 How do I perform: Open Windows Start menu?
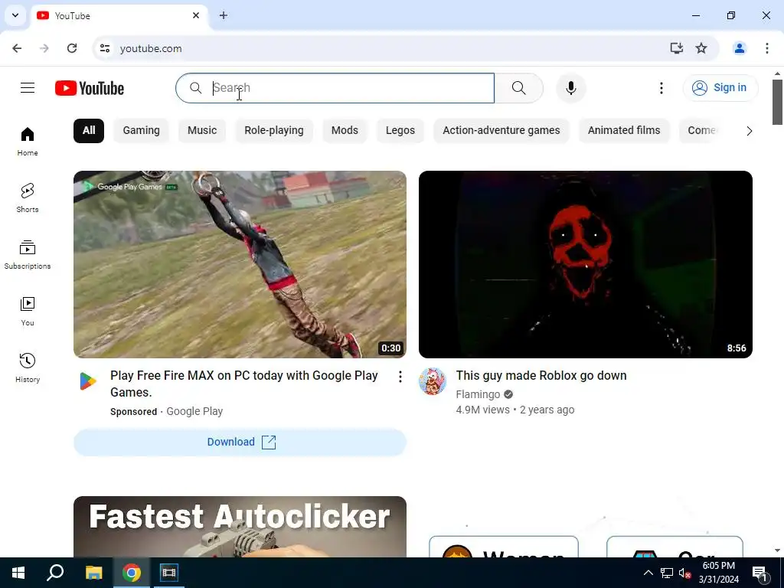(18, 573)
